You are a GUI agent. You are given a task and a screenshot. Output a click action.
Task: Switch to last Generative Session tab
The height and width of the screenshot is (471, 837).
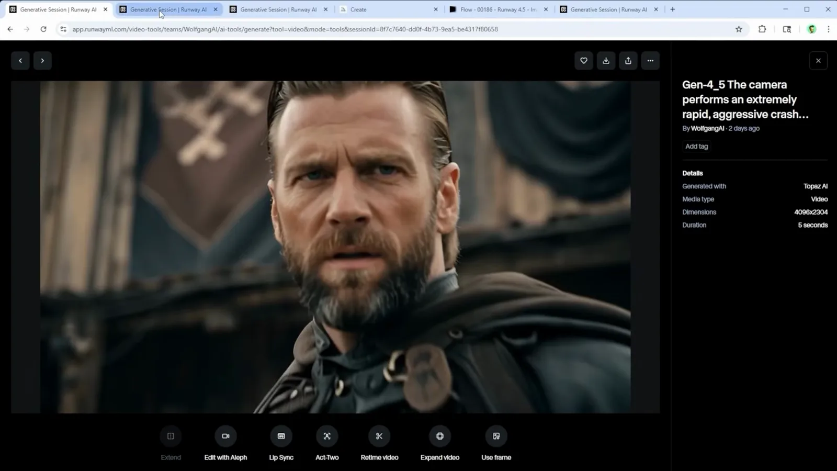(608, 9)
